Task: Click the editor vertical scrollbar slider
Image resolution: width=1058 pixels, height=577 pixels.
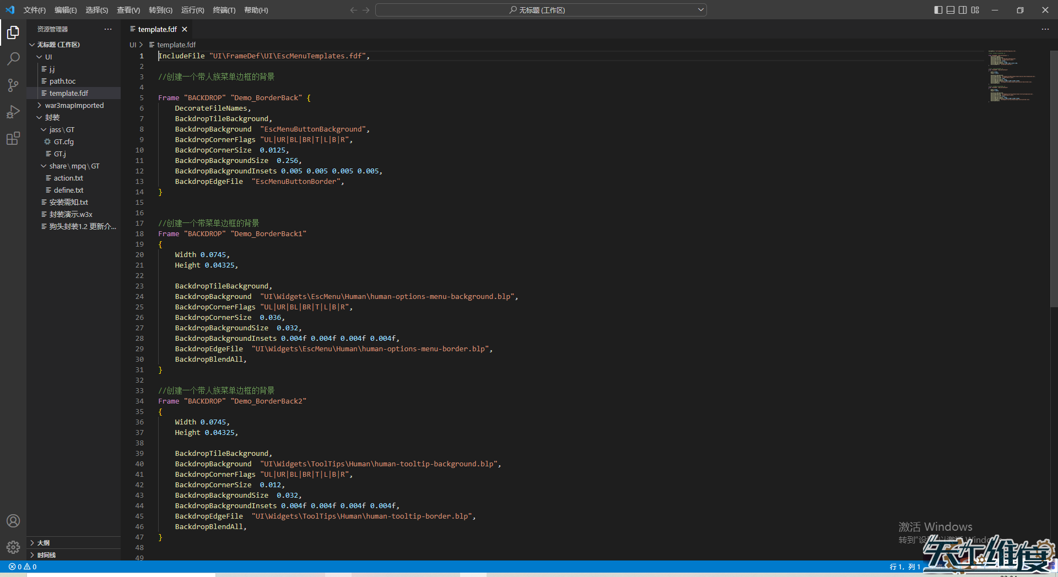Action: click(1054, 179)
